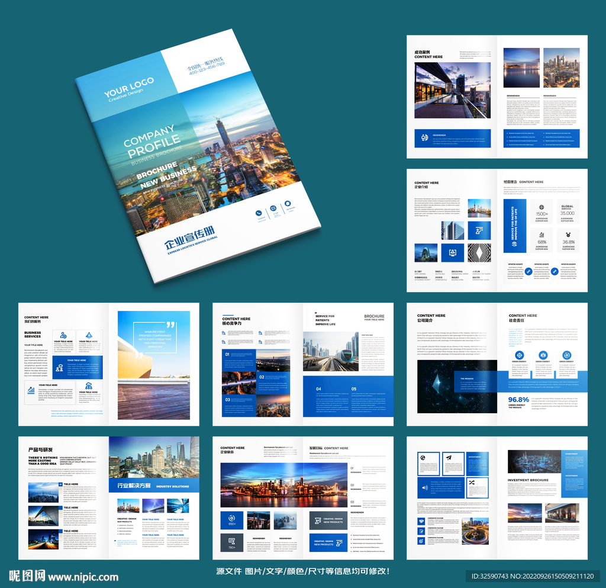Open the starry space diamond photo
The image size is (606, 588).
pyautogui.click(x=457, y=387)
